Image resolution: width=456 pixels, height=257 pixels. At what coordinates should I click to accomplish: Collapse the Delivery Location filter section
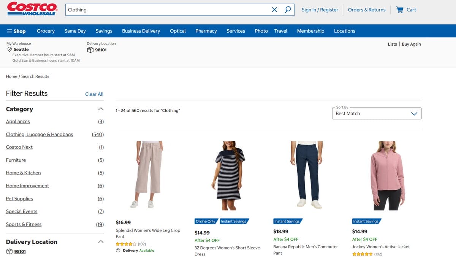101,241
